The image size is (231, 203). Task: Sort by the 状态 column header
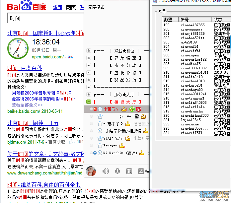point(221,20)
